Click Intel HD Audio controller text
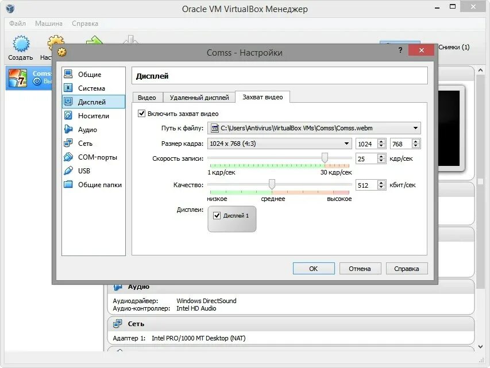This screenshot has height=368, width=490. [x=196, y=308]
